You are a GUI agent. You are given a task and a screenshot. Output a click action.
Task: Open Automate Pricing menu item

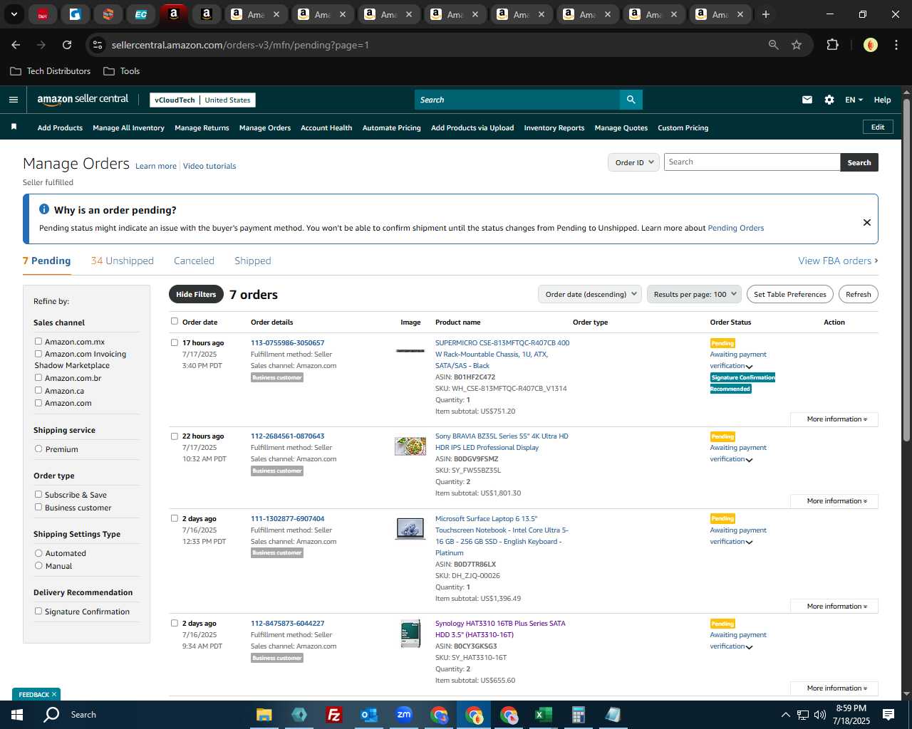[391, 127]
